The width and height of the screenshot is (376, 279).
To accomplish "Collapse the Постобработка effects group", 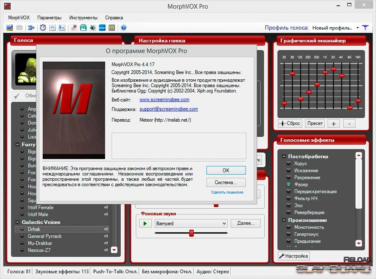I will click(x=284, y=157).
